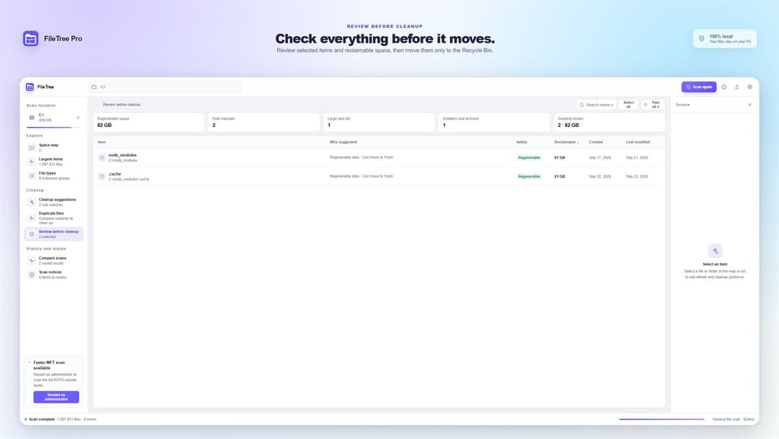Viewport: 779px width, 439px height.
Task: Click the Largest items icon in the sidebar
Action: 32,162
